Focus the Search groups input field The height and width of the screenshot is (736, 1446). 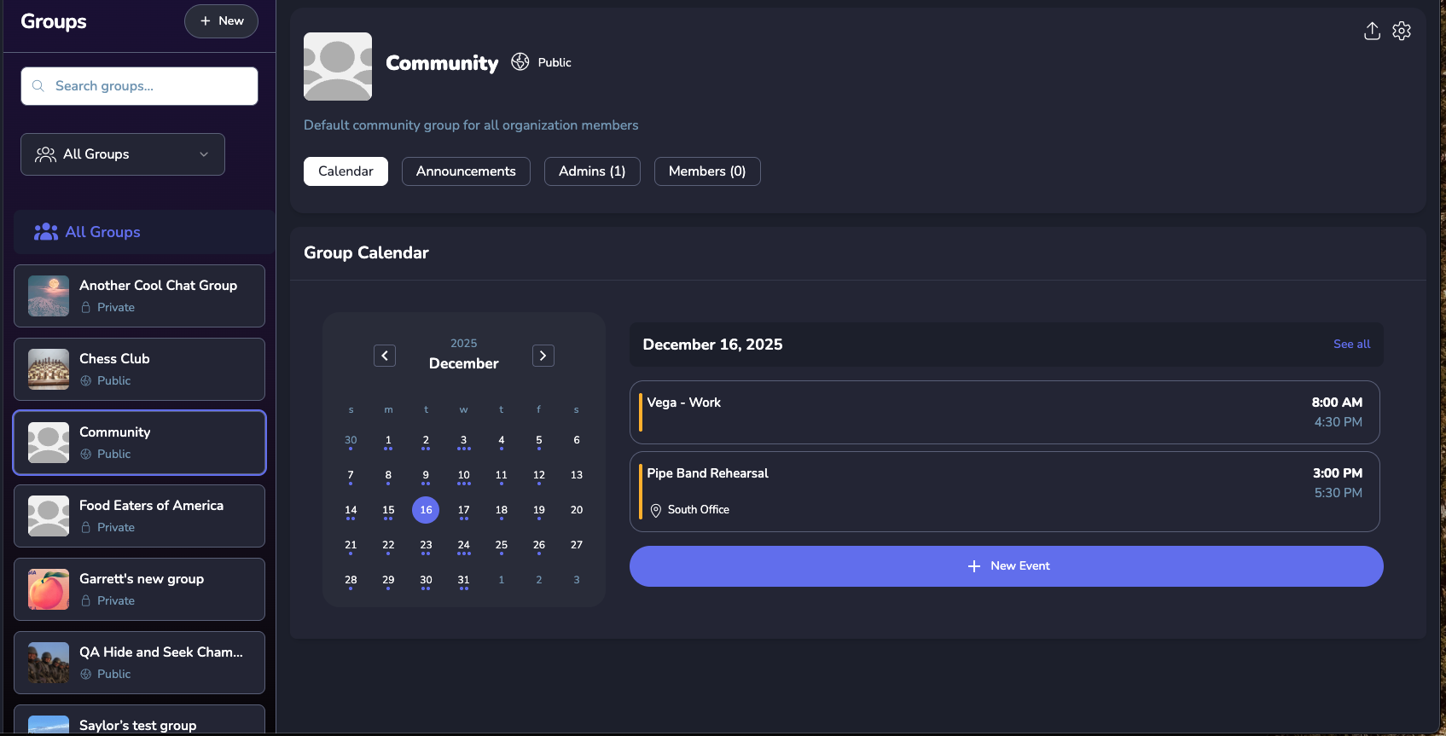point(140,86)
